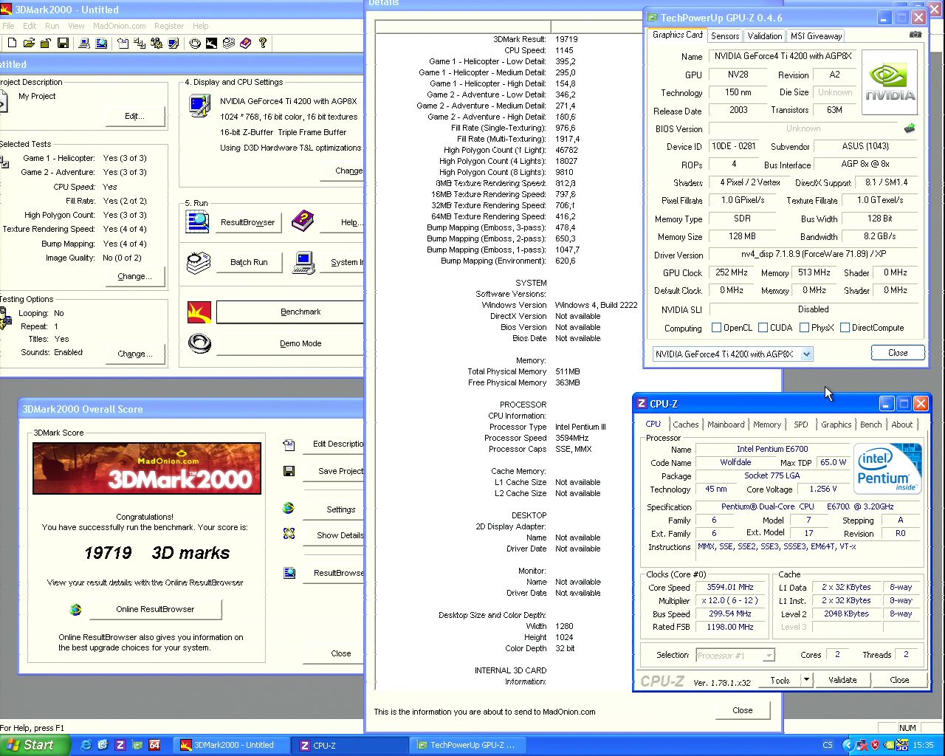This screenshot has width=945, height=756.
Task: Click the 3DMark2000 MadOnion banner image
Action: [x=147, y=468]
